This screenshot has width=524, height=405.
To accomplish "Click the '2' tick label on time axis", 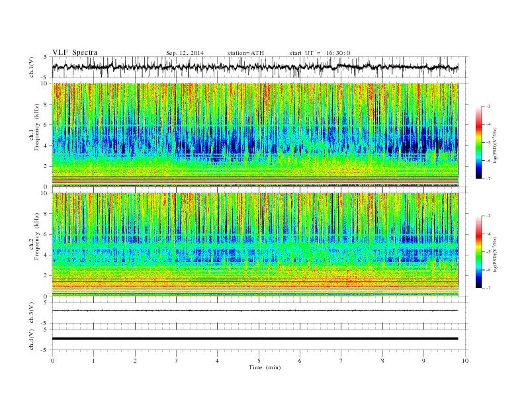I will [x=135, y=361].
